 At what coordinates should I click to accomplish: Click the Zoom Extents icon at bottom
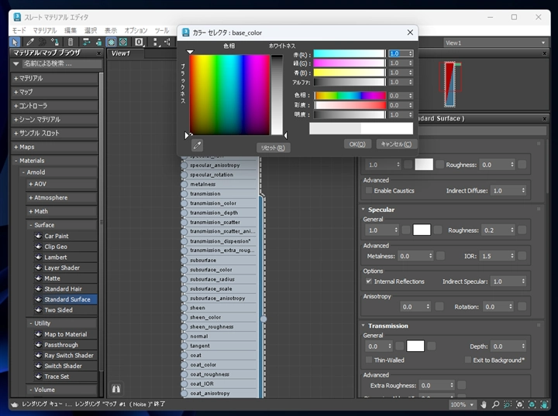click(x=520, y=404)
